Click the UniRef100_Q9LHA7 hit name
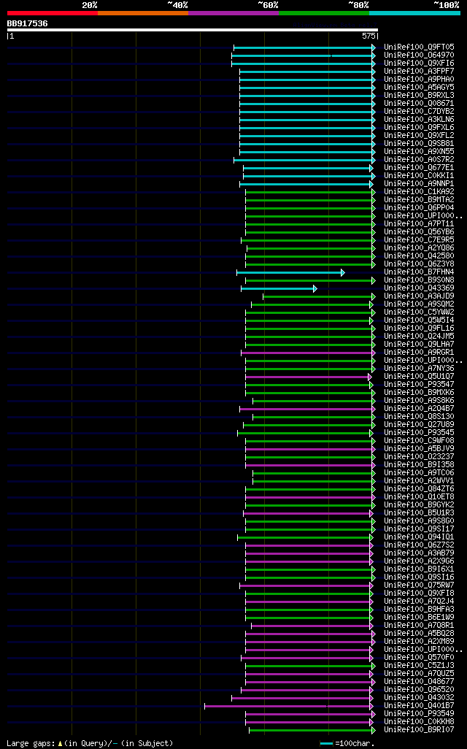Screen dimensions: 467x749 tap(420, 344)
